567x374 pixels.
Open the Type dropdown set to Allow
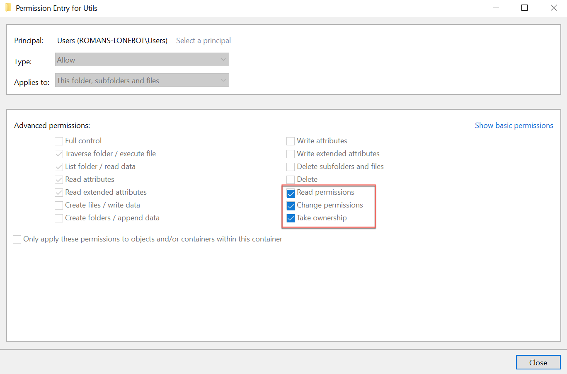coord(142,60)
